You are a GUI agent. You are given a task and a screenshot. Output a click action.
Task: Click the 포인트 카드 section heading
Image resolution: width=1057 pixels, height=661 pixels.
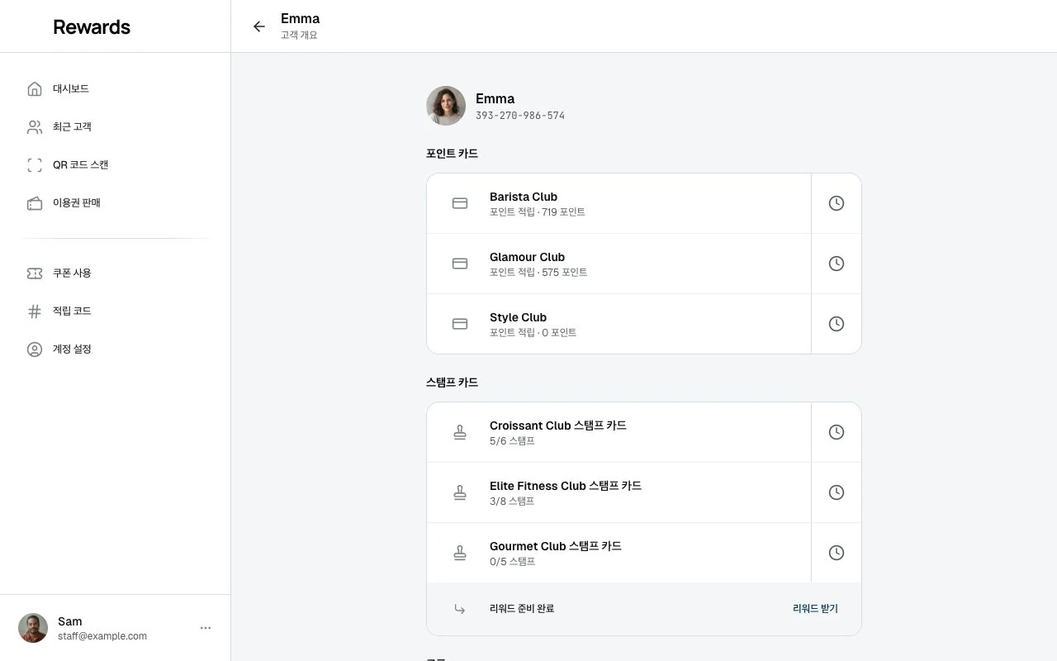pyautogui.click(x=452, y=154)
